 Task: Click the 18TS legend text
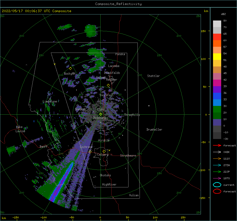pos(226,178)
